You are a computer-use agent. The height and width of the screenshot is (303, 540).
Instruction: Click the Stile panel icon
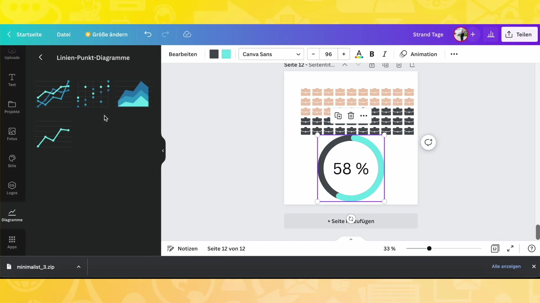pyautogui.click(x=12, y=160)
